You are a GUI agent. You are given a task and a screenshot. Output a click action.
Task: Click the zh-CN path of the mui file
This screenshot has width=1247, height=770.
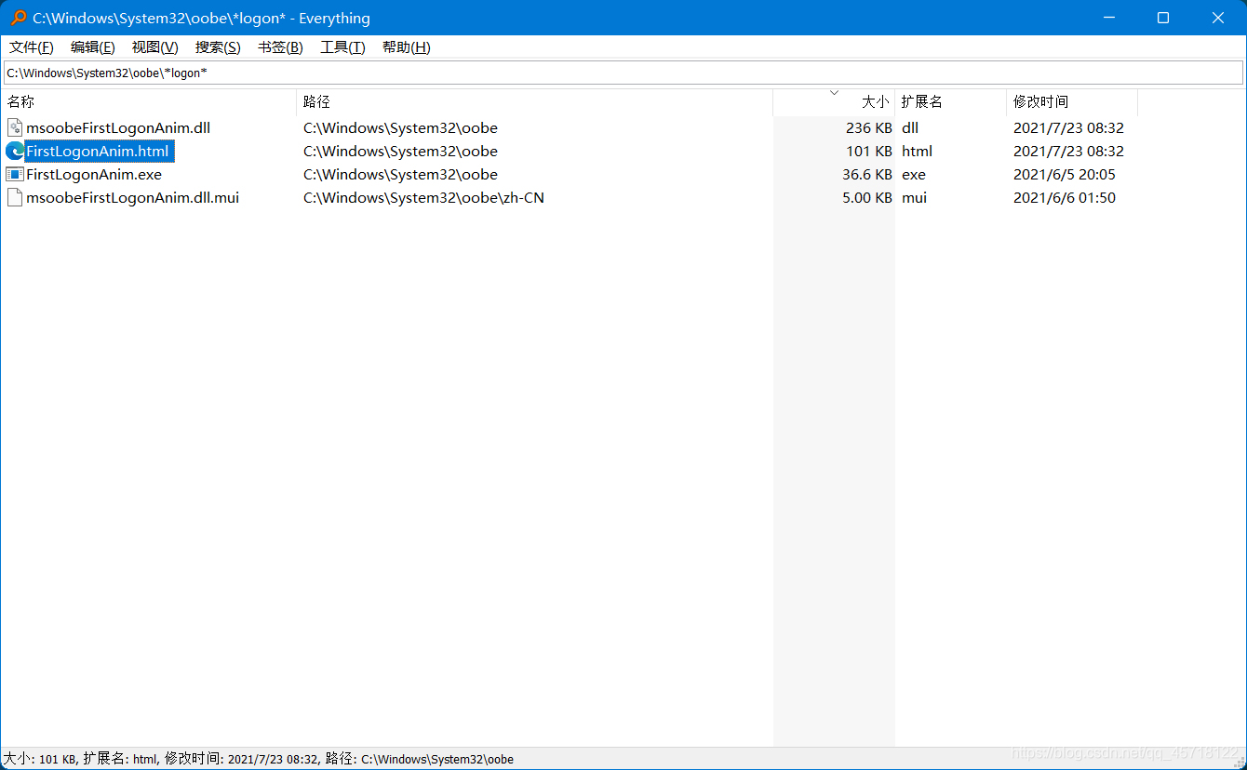point(423,197)
